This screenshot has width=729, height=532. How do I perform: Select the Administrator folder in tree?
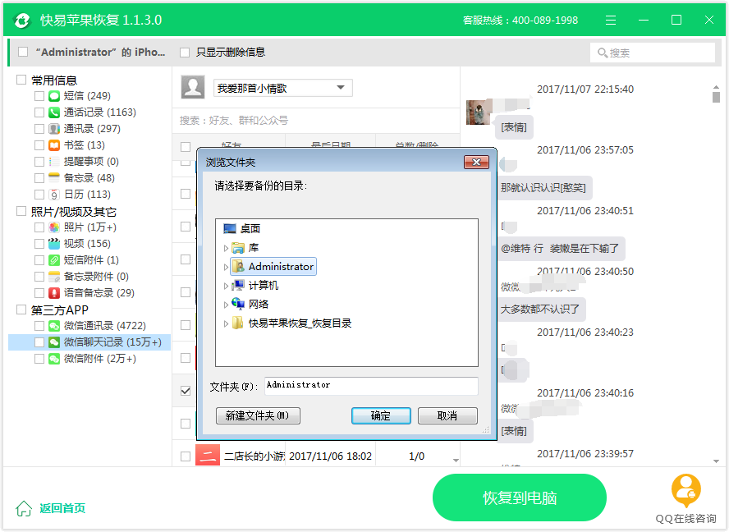pos(273,267)
